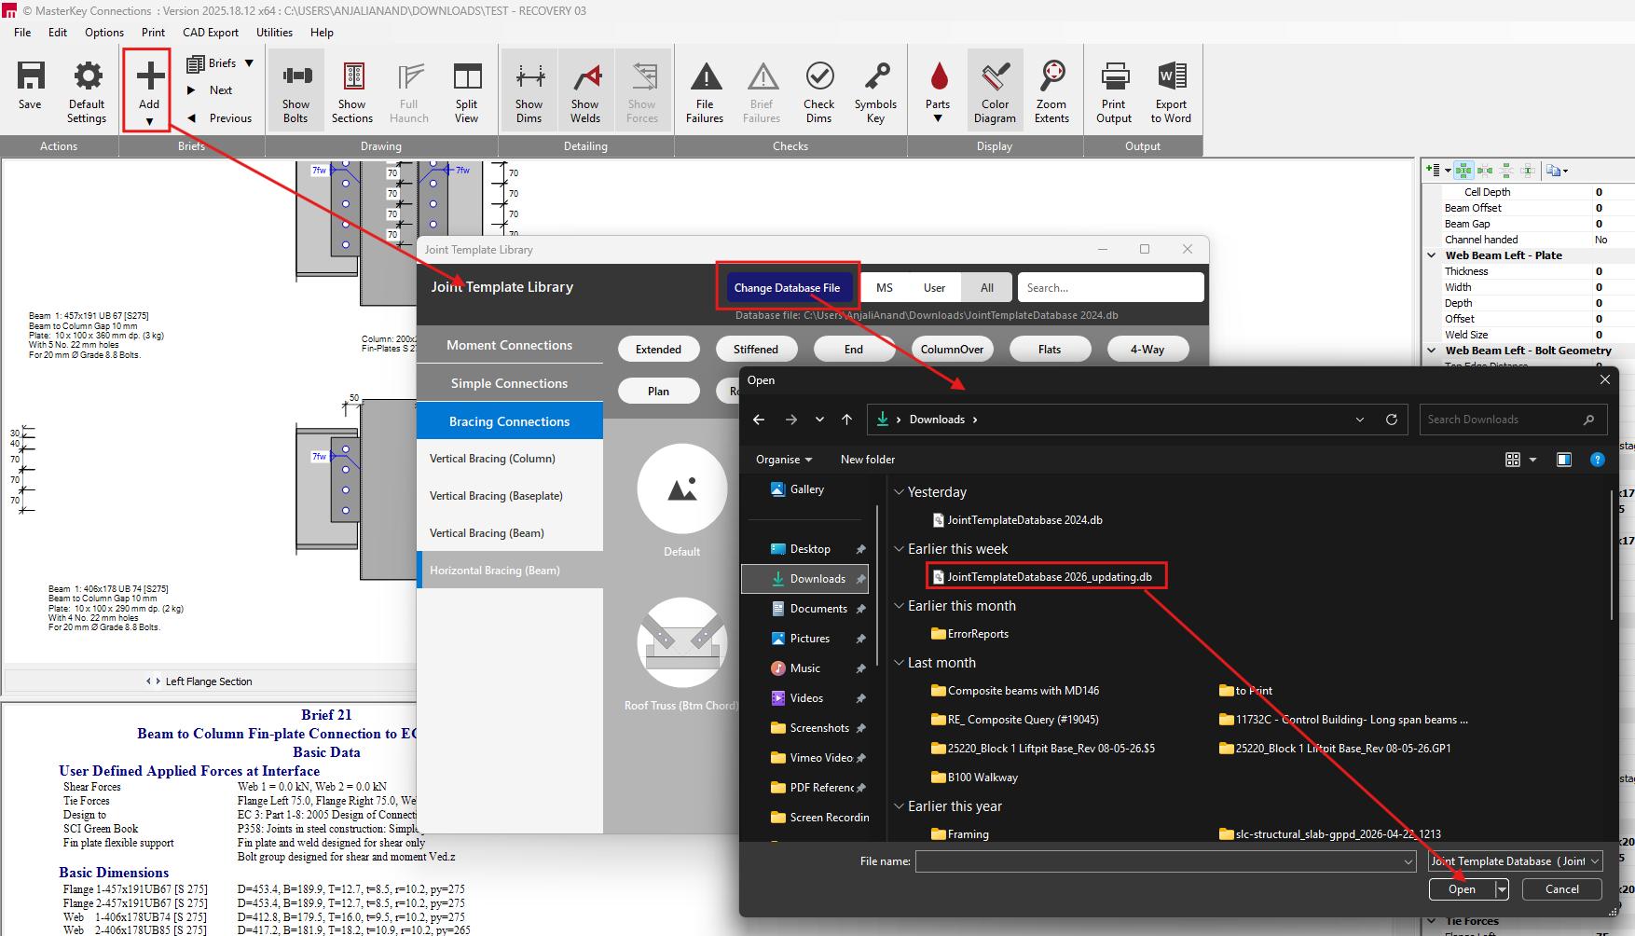
Task: Open the CAD Export menu
Action: point(211,32)
